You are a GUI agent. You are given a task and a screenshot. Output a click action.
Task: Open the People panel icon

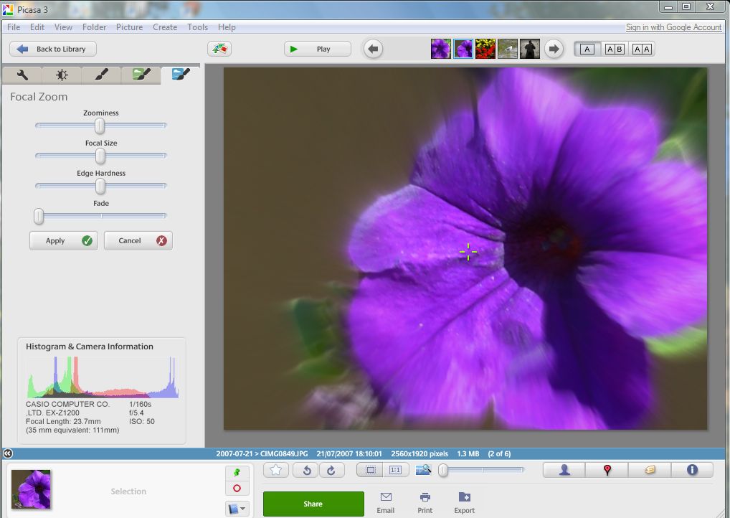(564, 470)
